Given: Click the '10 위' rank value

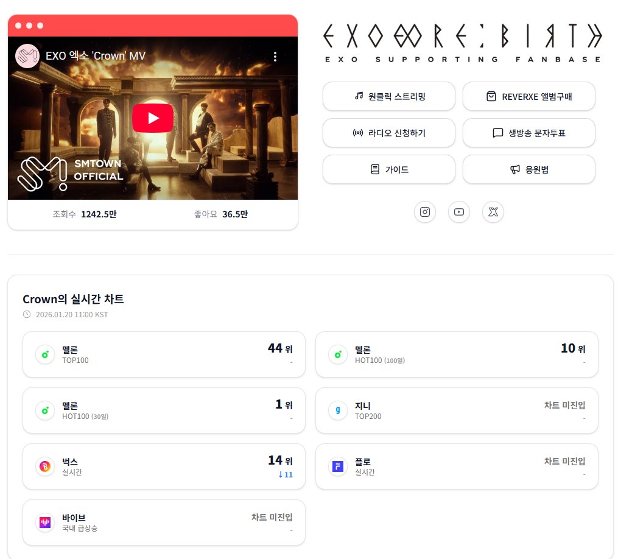Looking at the screenshot, I should point(573,348).
